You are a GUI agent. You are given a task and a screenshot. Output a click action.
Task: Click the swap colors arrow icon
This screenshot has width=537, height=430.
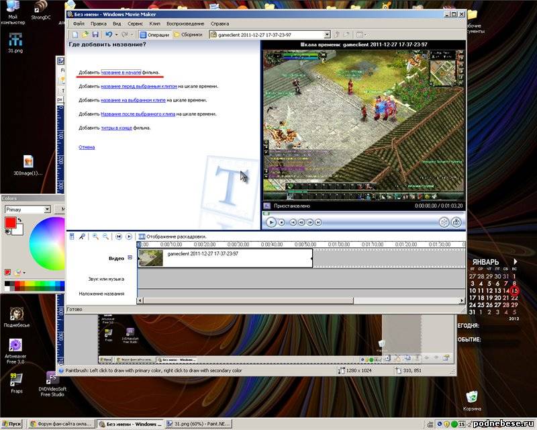click(x=19, y=220)
